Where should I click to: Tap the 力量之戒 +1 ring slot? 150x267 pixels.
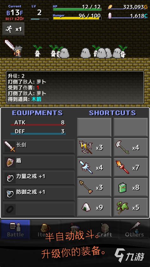39,178
